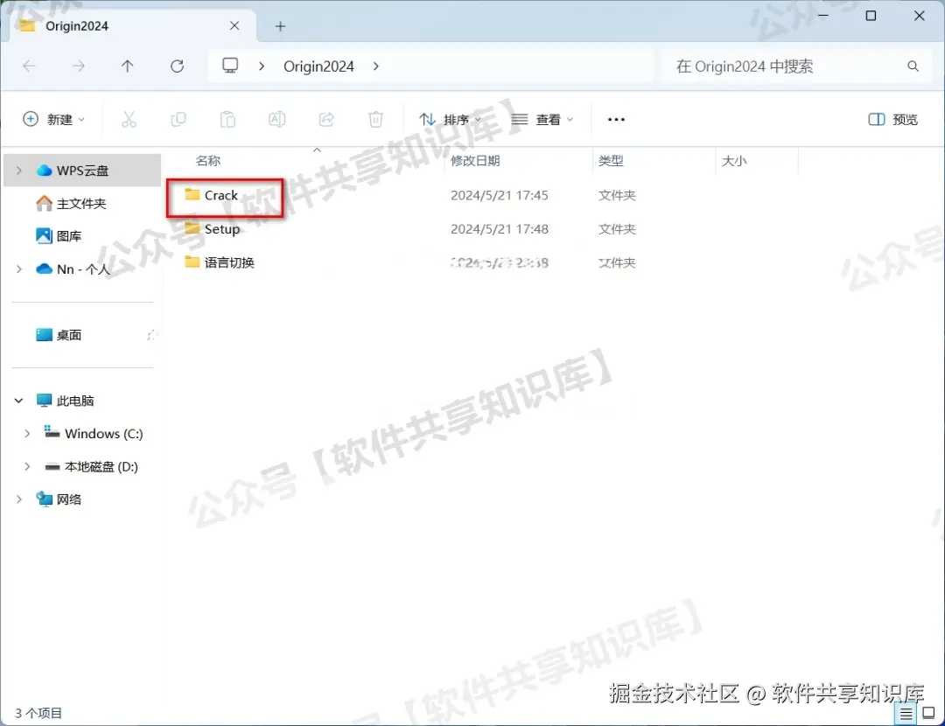The width and height of the screenshot is (945, 726).
Task: Close the Origin2024 tab
Action: tap(234, 26)
